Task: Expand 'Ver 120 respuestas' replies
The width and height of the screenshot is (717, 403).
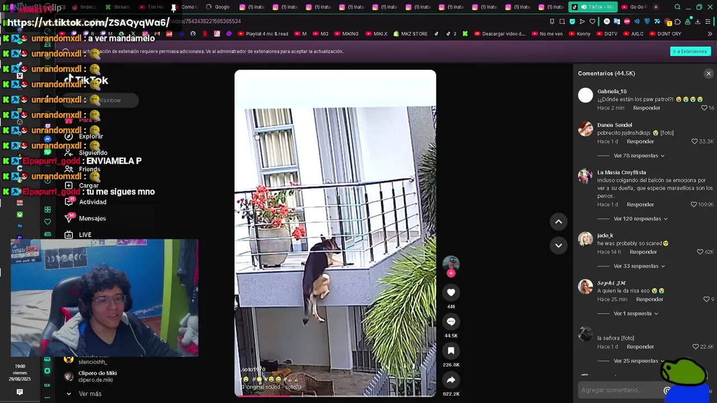Action: point(640,219)
